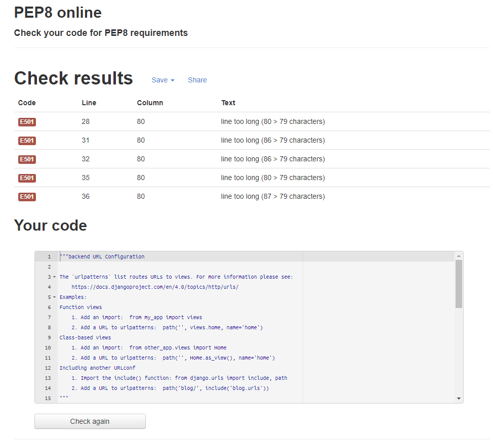Click the E501 badge on line 36 row
493x440 pixels.
[27, 196]
